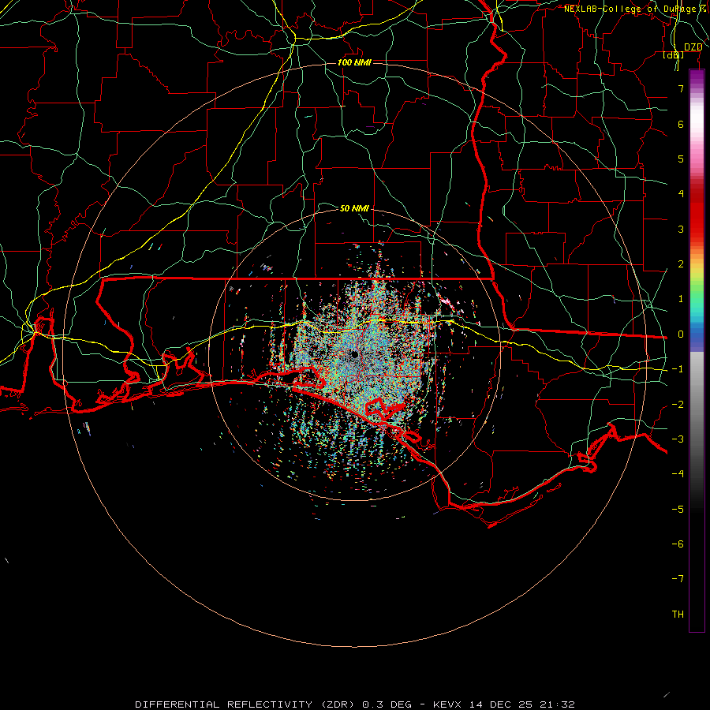Click the -7 tick on the color scale
The width and height of the screenshot is (710, 710).
pos(678,579)
